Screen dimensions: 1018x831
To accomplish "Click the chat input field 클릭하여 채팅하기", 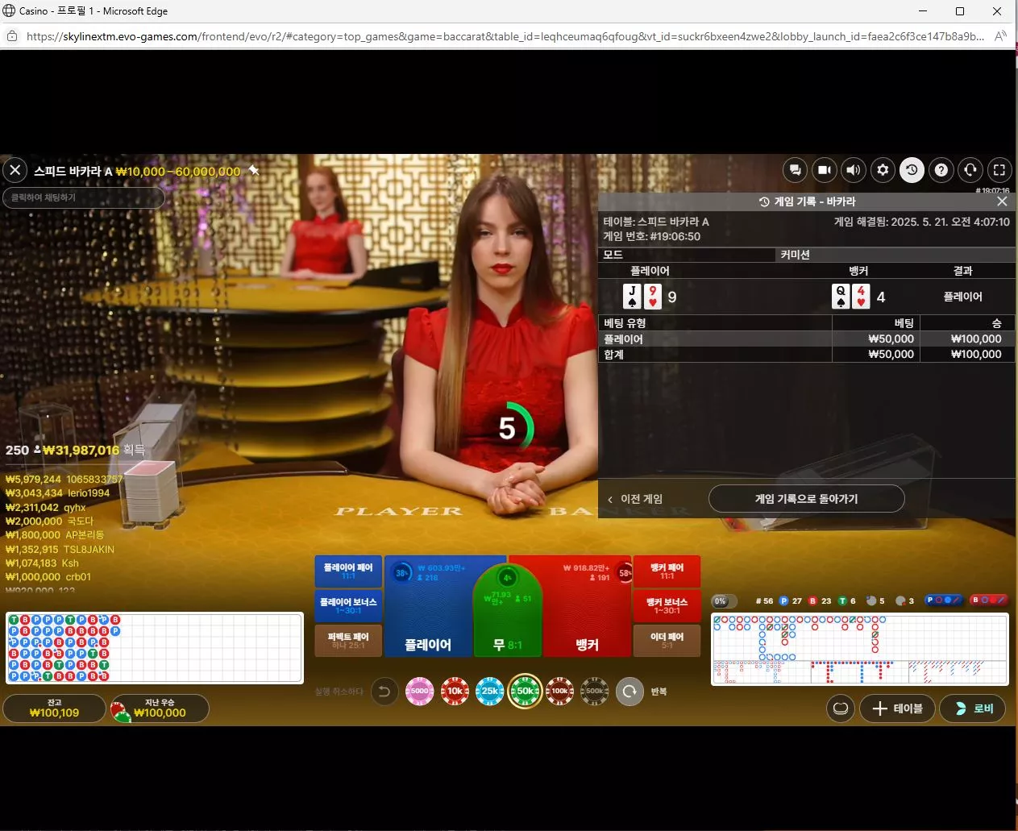I will click(84, 197).
